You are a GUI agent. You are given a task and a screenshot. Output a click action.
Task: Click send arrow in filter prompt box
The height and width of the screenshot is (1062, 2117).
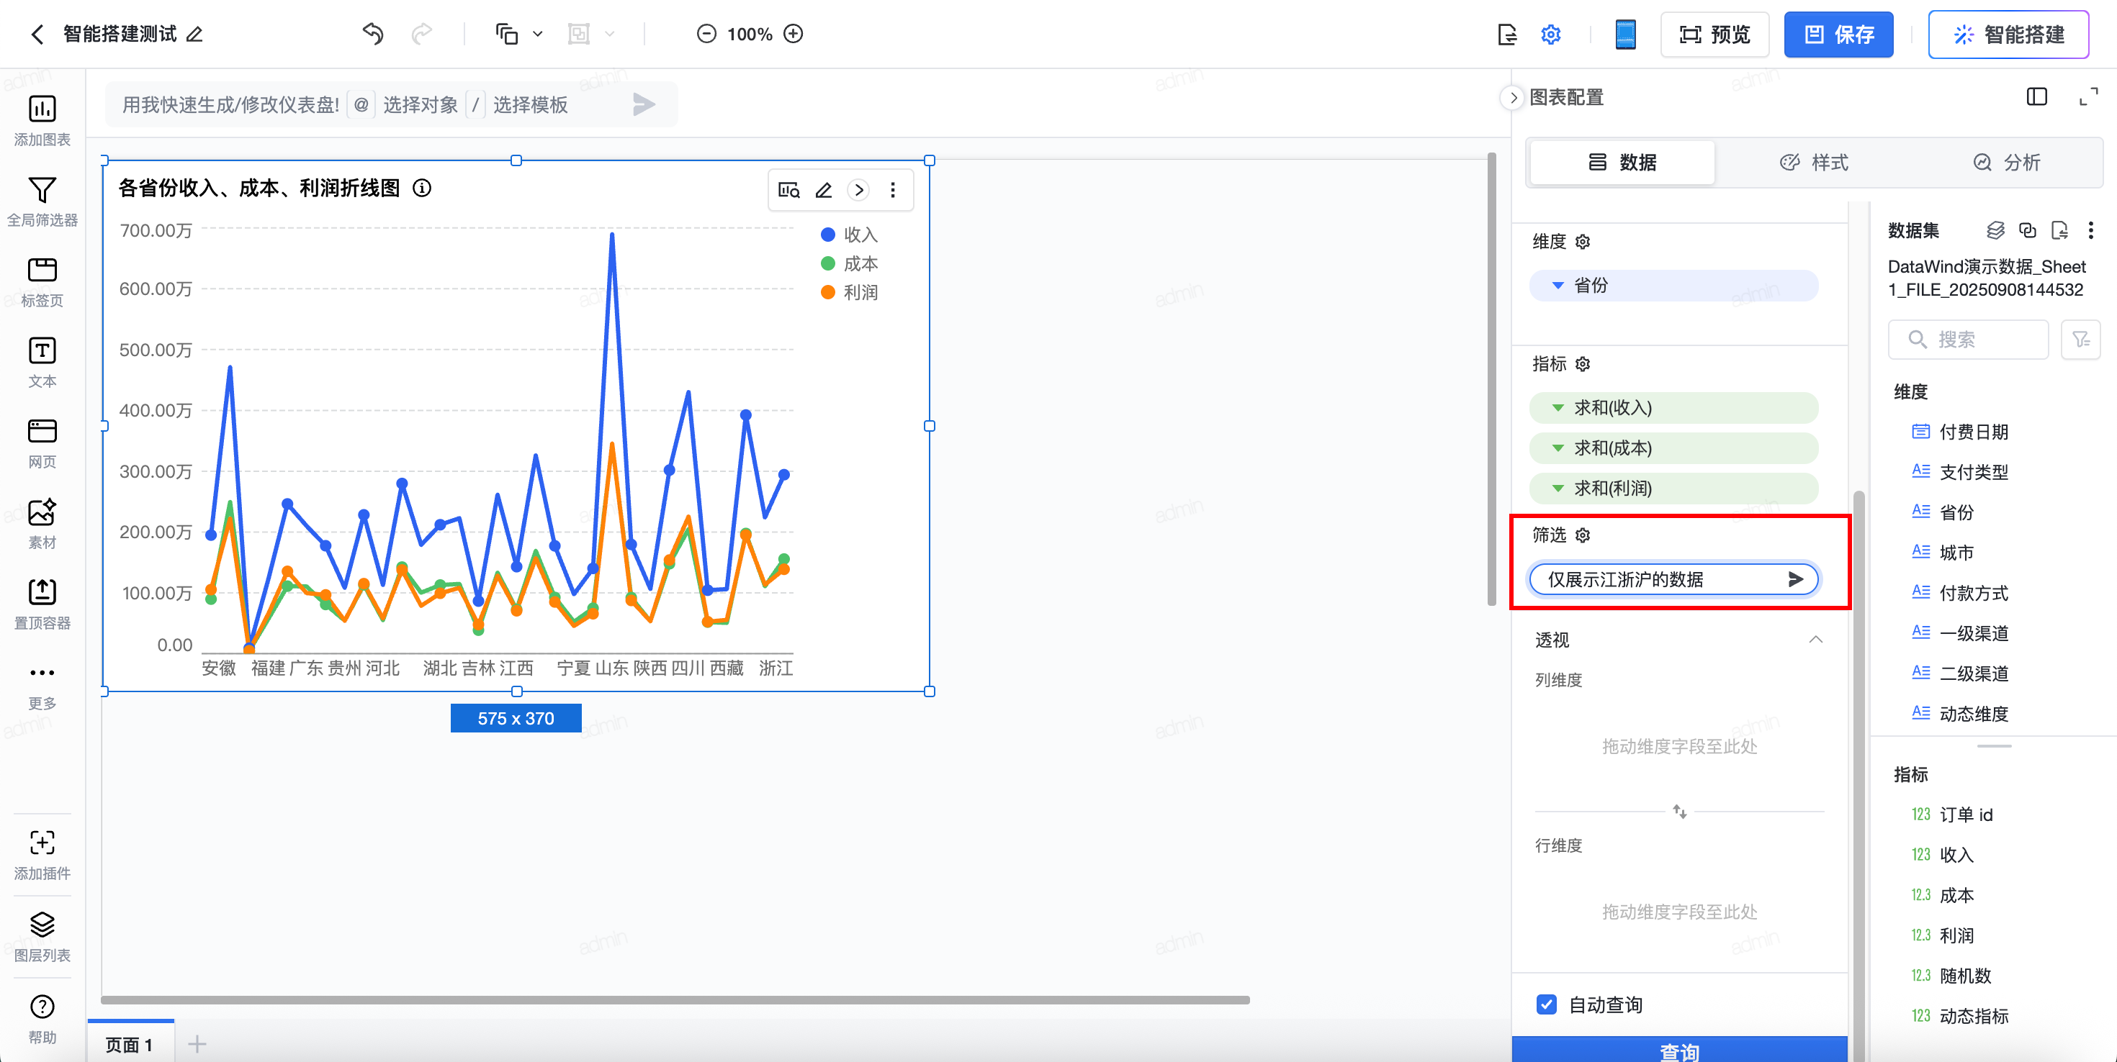[x=1796, y=580]
